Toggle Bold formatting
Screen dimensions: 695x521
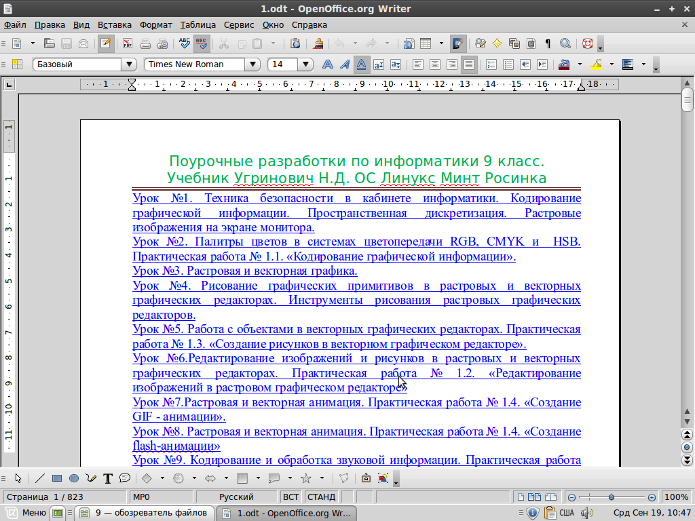pyautogui.click(x=328, y=64)
